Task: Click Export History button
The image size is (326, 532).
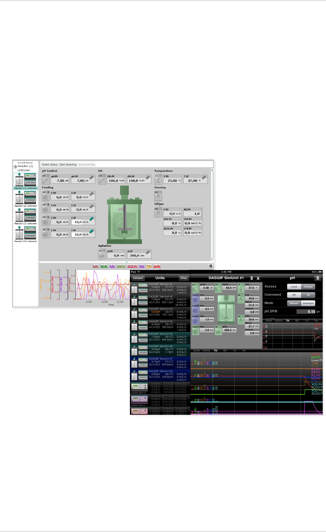Action: (x=49, y=164)
